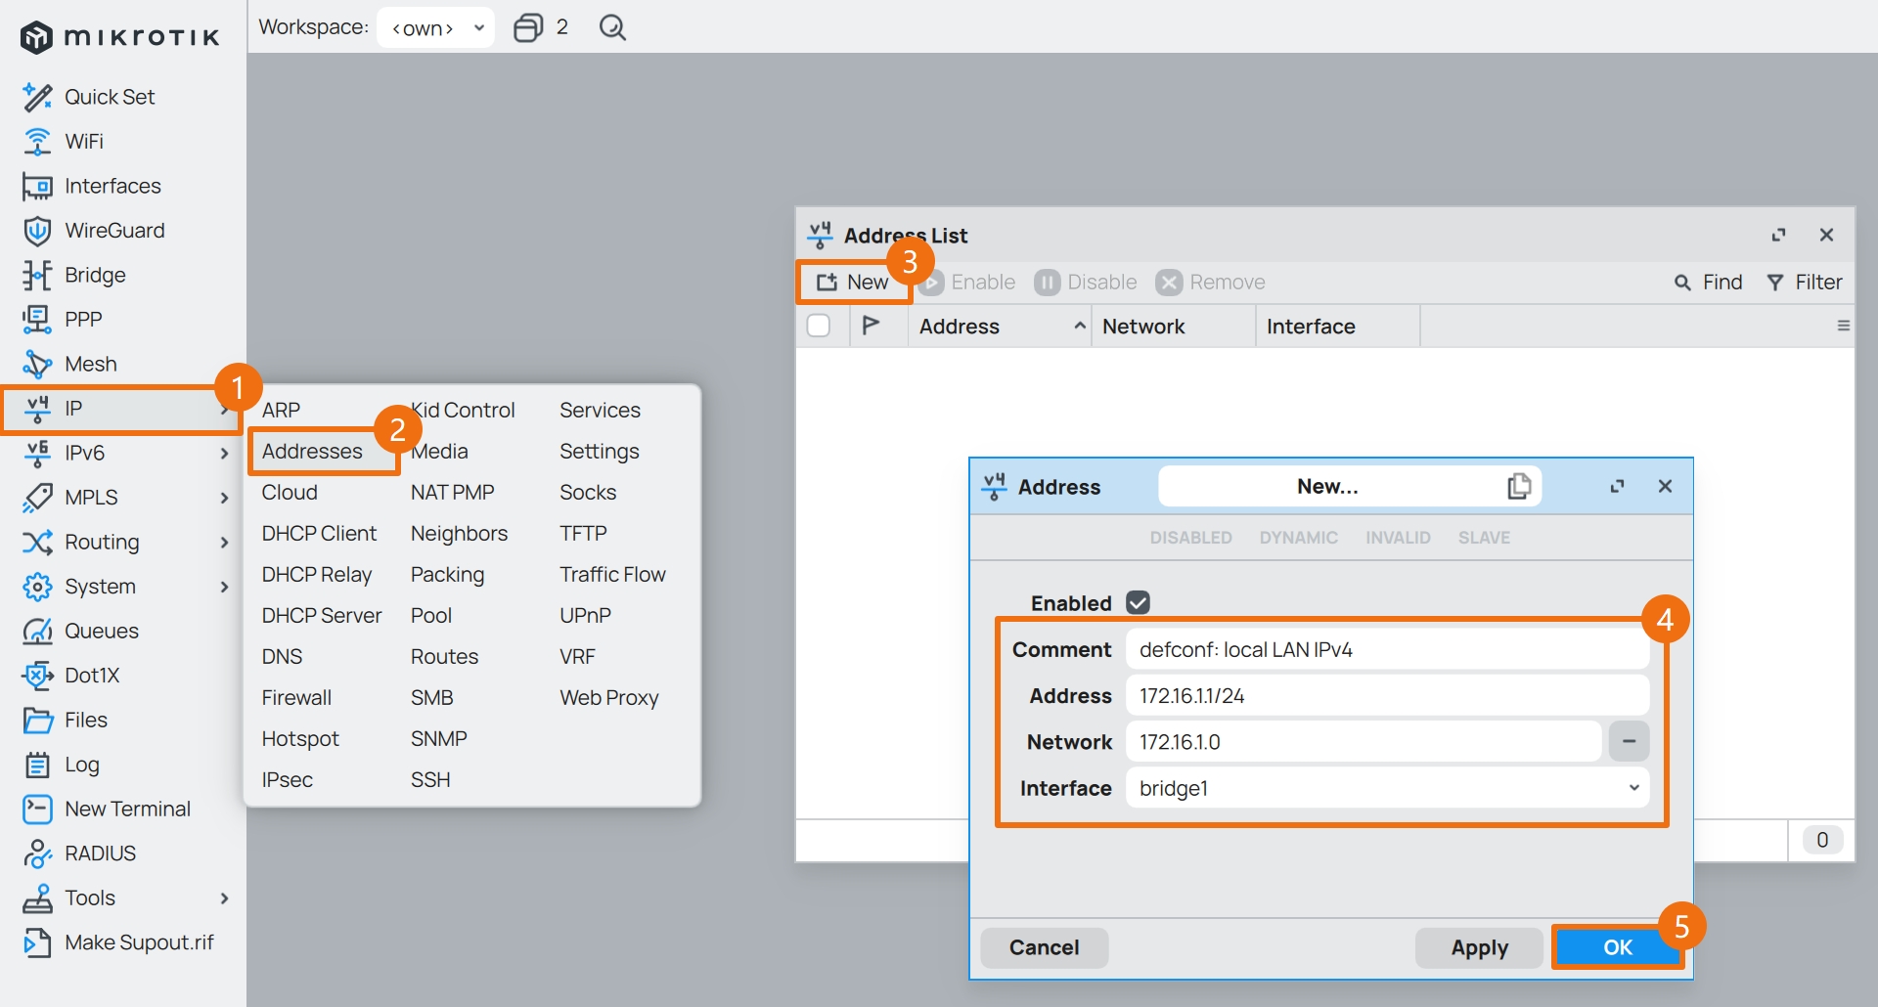Open Quick Set from the sidebar
This screenshot has width=1878, height=1007.
109,97
